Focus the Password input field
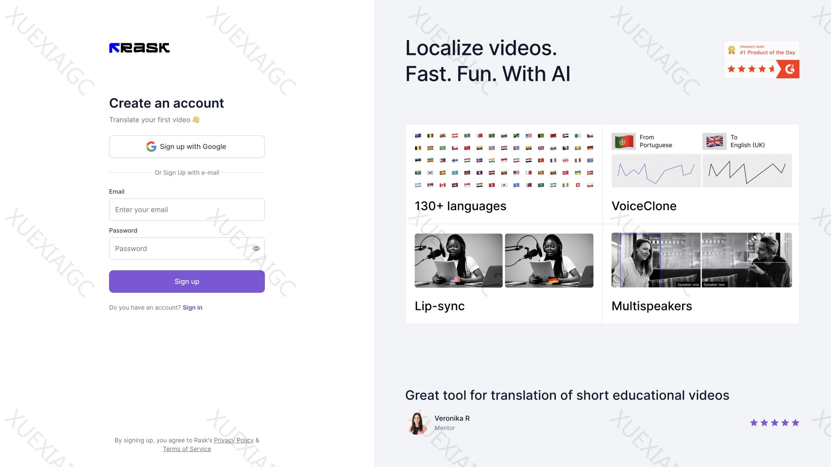831x467 pixels. pyautogui.click(x=180, y=249)
